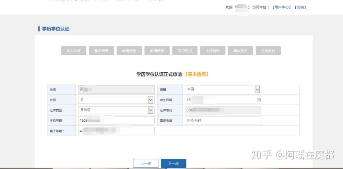Select the 实人认证 step tab
The height and width of the screenshot is (169, 343).
(73, 51)
